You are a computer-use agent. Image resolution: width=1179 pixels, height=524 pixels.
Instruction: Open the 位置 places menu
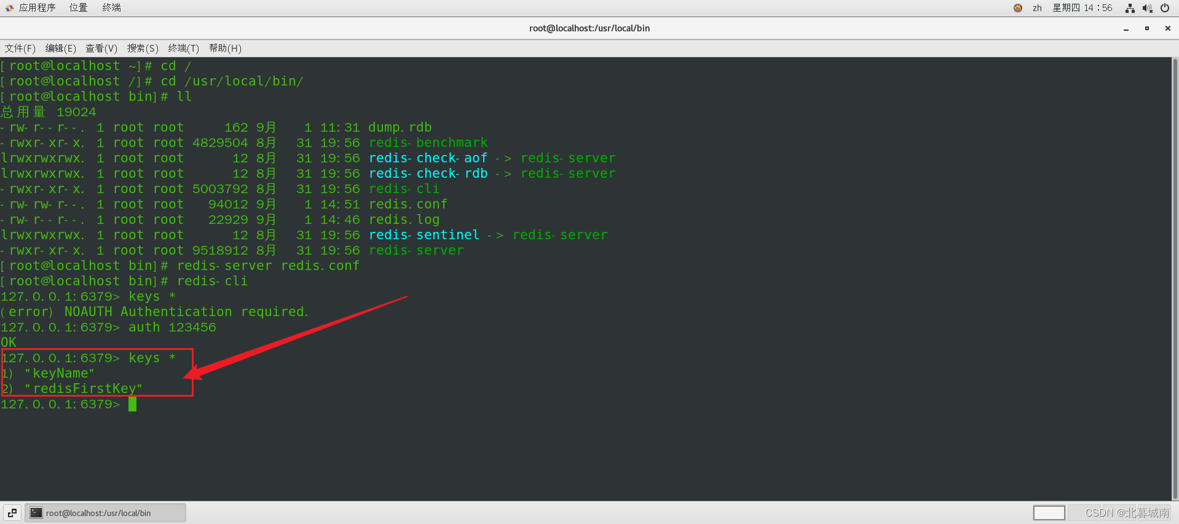[x=78, y=8]
